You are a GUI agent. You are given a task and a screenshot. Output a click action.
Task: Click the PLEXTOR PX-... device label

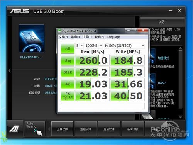[31, 57]
